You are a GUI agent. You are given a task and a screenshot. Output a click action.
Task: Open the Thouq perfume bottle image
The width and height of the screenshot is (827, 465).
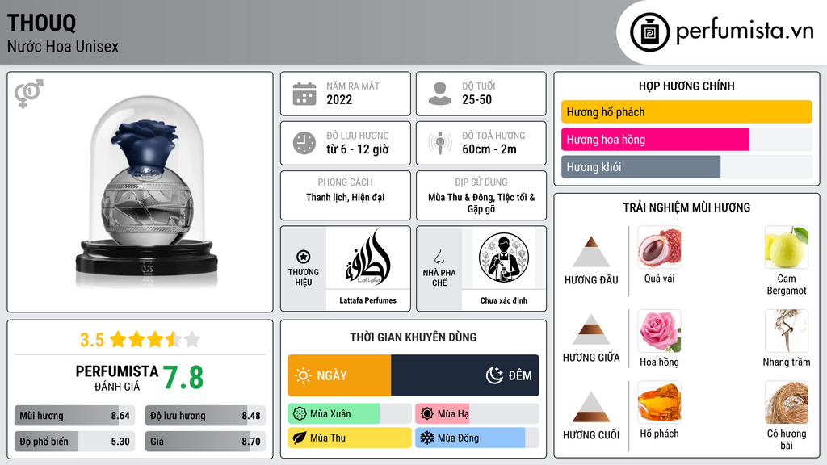pyautogui.click(x=146, y=191)
